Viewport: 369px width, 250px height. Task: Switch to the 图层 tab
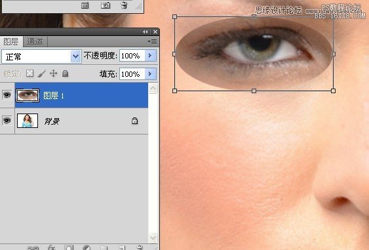11,42
